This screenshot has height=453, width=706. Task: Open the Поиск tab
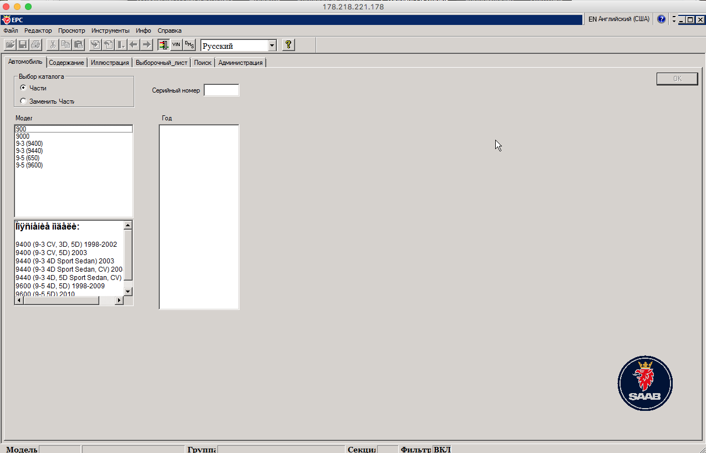(202, 63)
